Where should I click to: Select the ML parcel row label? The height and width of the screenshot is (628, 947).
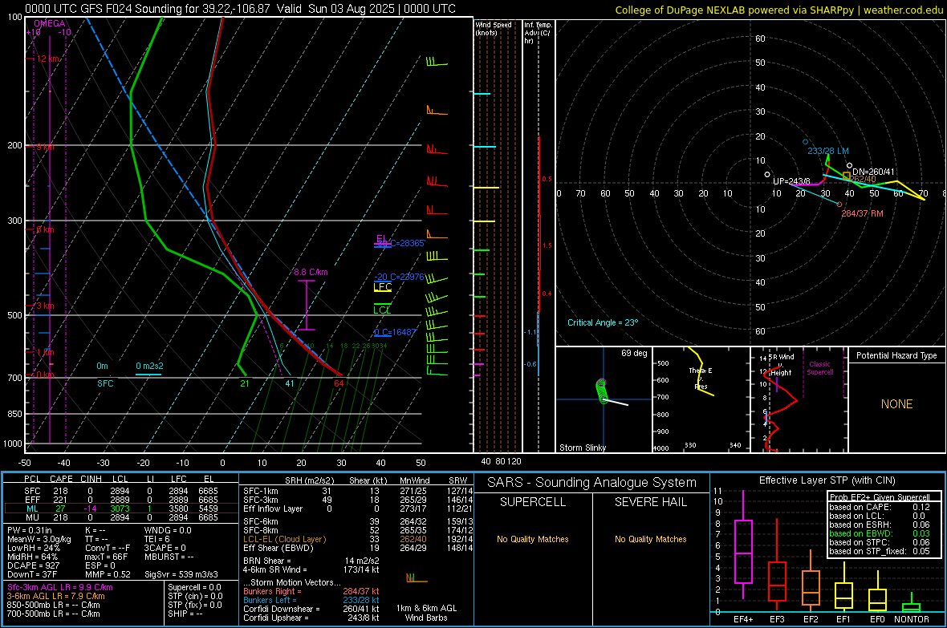[32, 508]
